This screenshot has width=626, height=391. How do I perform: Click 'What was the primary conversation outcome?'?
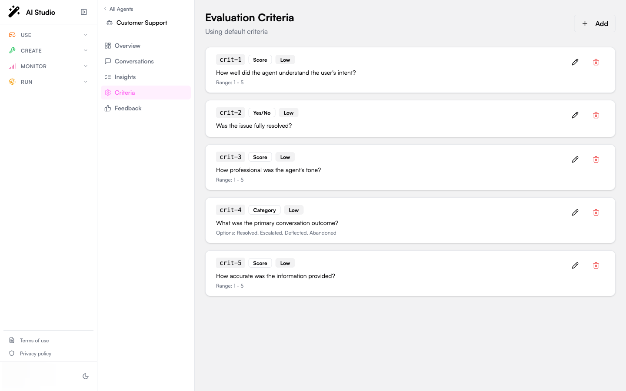[x=277, y=223]
